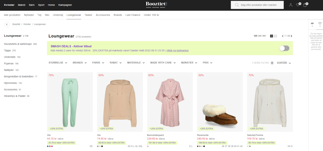Screen dimensions: 323x151
Task: Open the SORTÉR dropdown
Action: [284, 63]
